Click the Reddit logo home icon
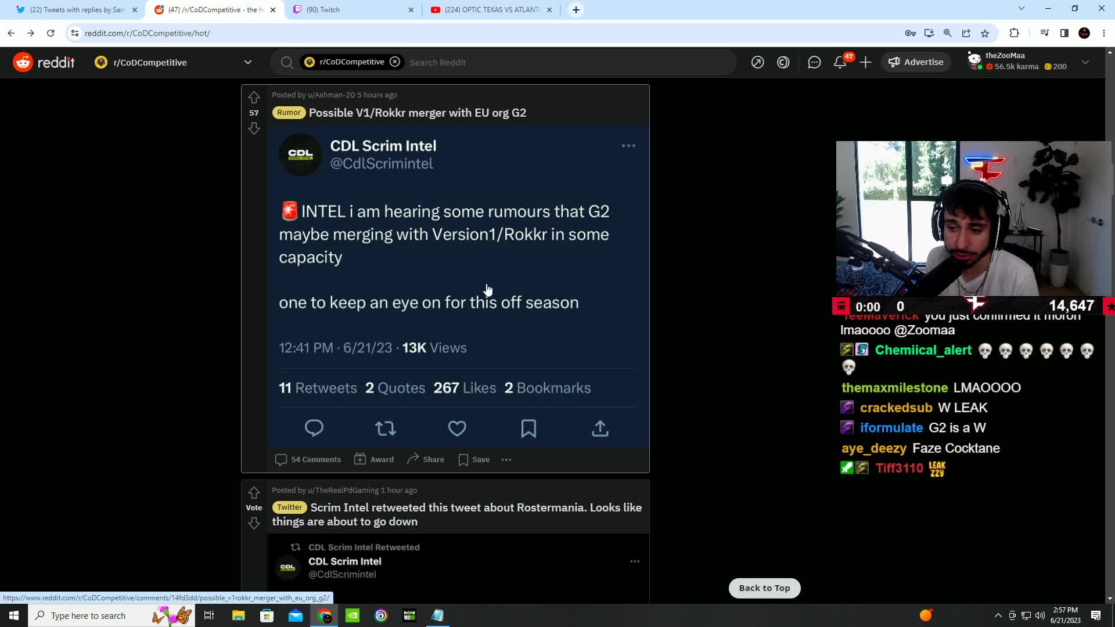The height and width of the screenshot is (627, 1115). click(x=23, y=62)
